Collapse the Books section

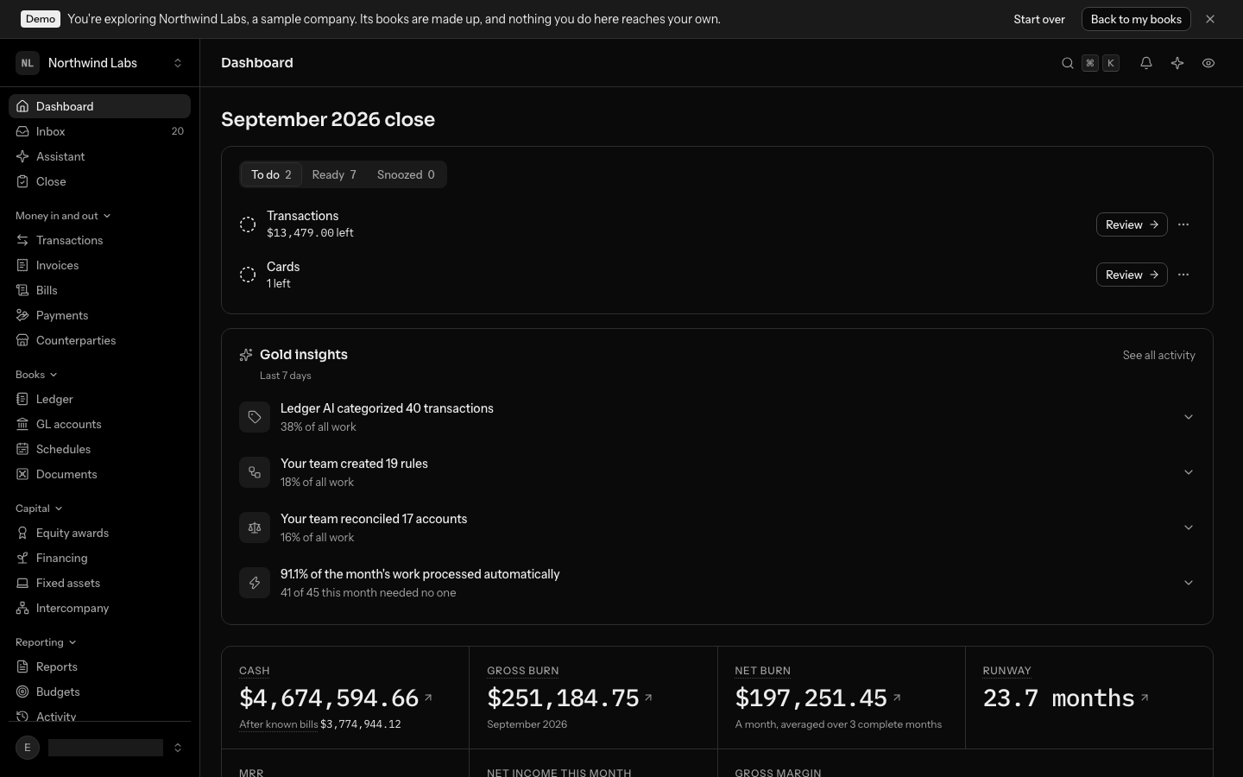pos(36,375)
